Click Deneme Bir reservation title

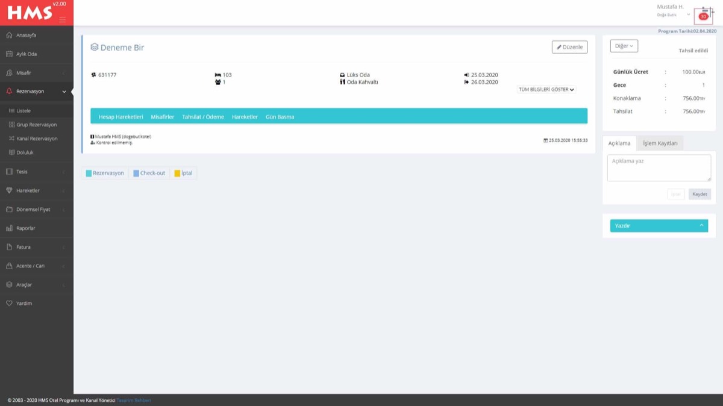click(x=122, y=48)
